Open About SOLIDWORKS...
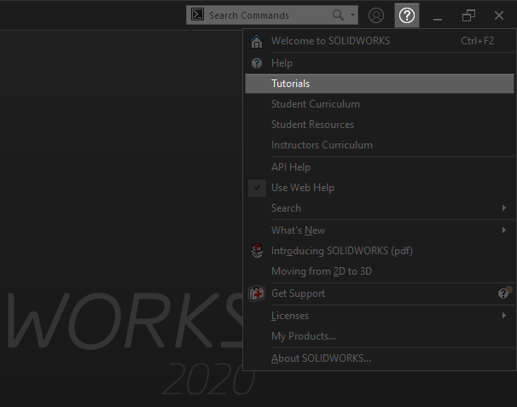The width and height of the screenshot is (517, 407). point(321,358)
